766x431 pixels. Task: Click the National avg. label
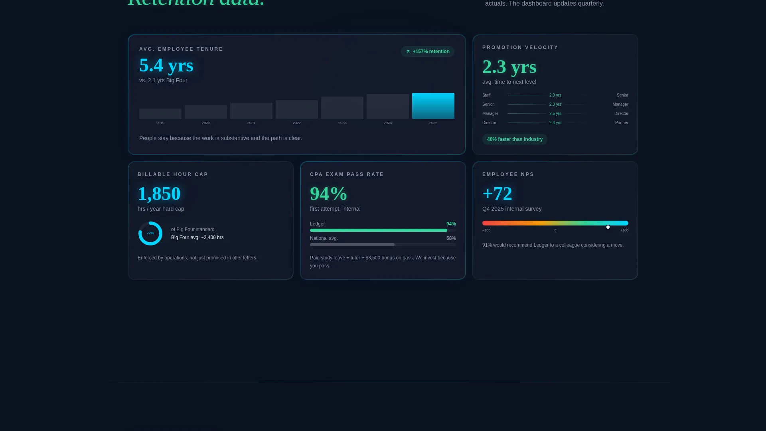[324, 238]
